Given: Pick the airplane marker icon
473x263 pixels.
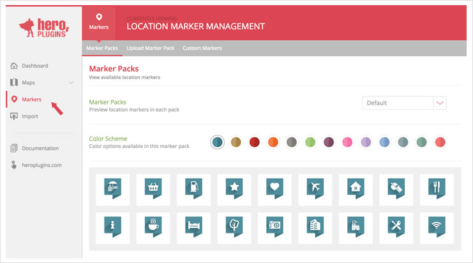Looking at the screenshot, I should [314, 188].
